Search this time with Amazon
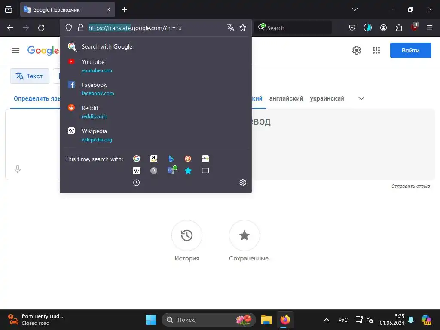The width and height of the screenshot is (440, 330). click(153, 159)
